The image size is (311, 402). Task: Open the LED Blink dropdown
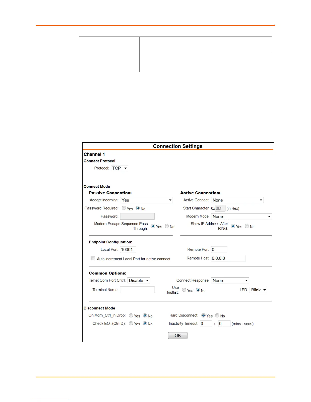click(x=259, y=290)
